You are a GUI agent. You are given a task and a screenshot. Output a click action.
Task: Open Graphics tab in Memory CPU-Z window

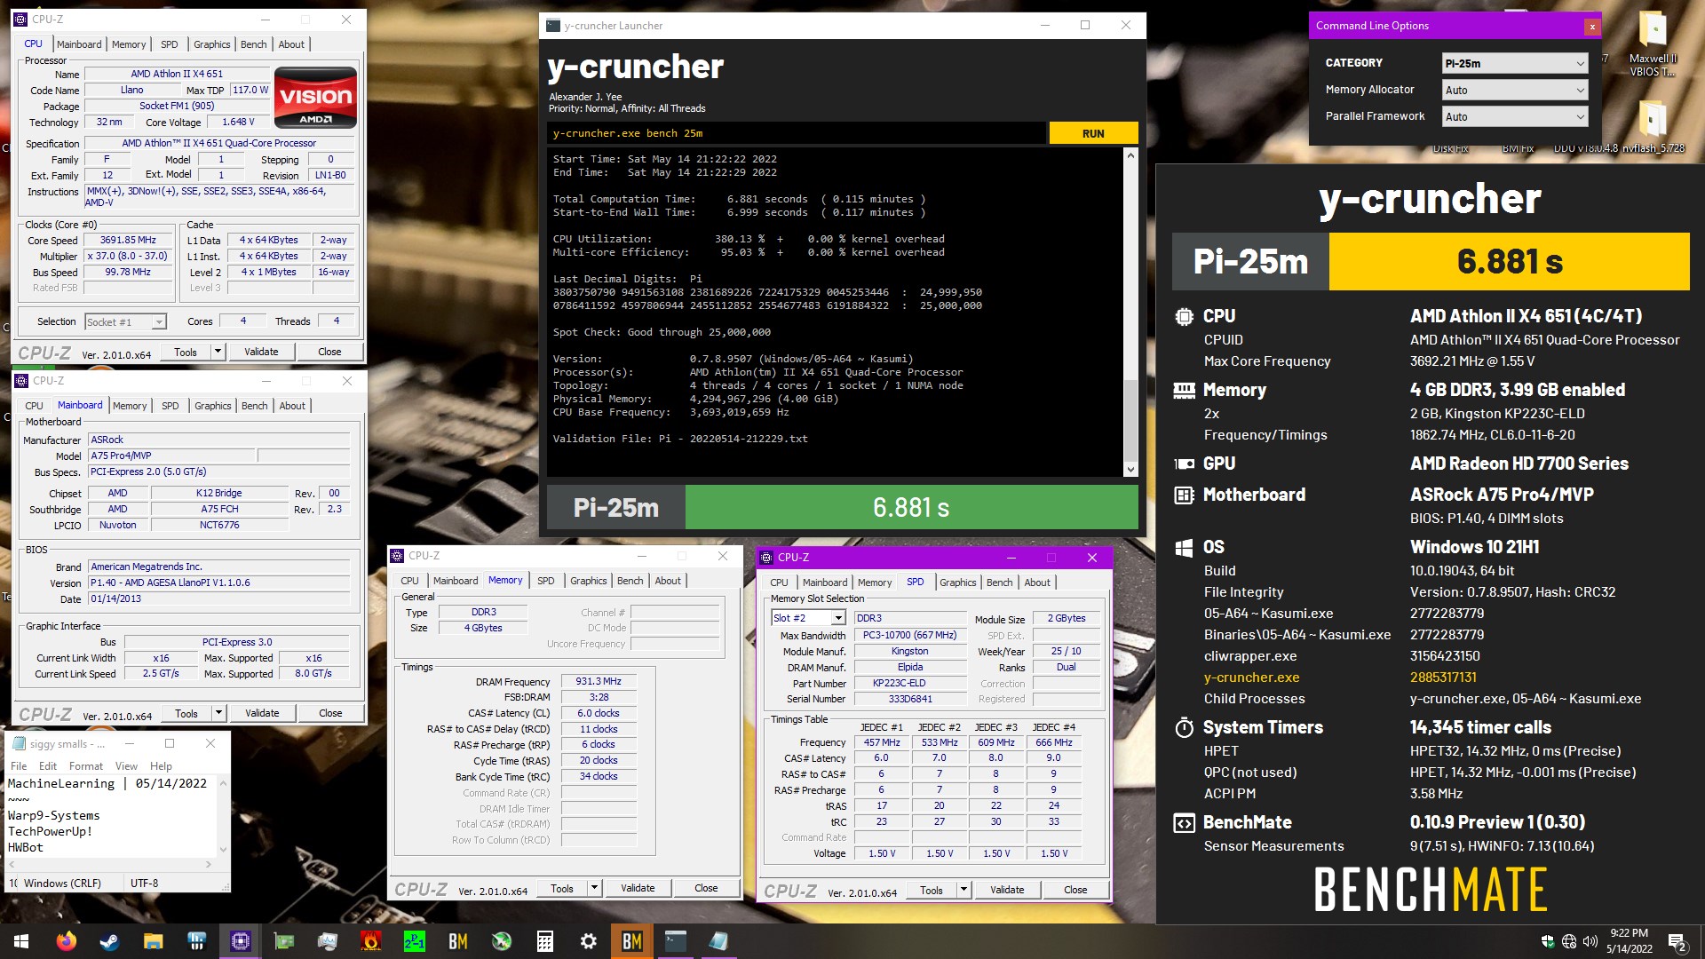589,581
